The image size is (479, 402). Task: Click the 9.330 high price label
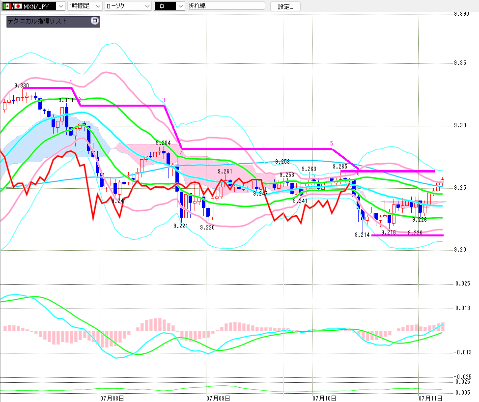[x=22, y=85]
